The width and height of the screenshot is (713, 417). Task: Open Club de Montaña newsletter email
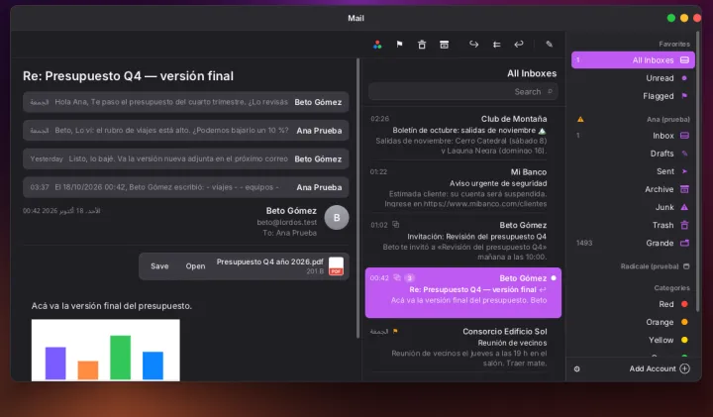tap(462, 135)
